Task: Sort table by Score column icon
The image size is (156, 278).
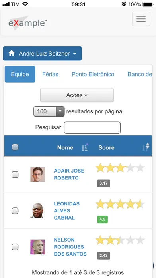Action: [x=146, y=147]
